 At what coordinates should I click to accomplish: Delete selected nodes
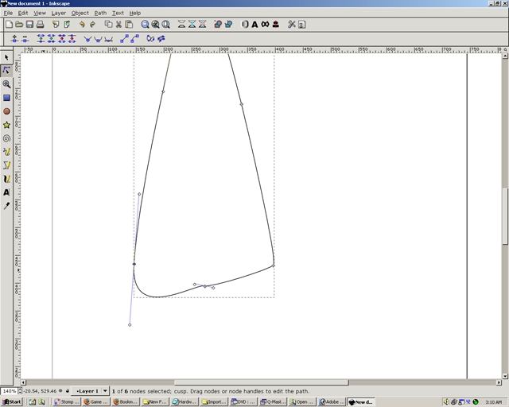pyautogui.click(x=25, y=39)
